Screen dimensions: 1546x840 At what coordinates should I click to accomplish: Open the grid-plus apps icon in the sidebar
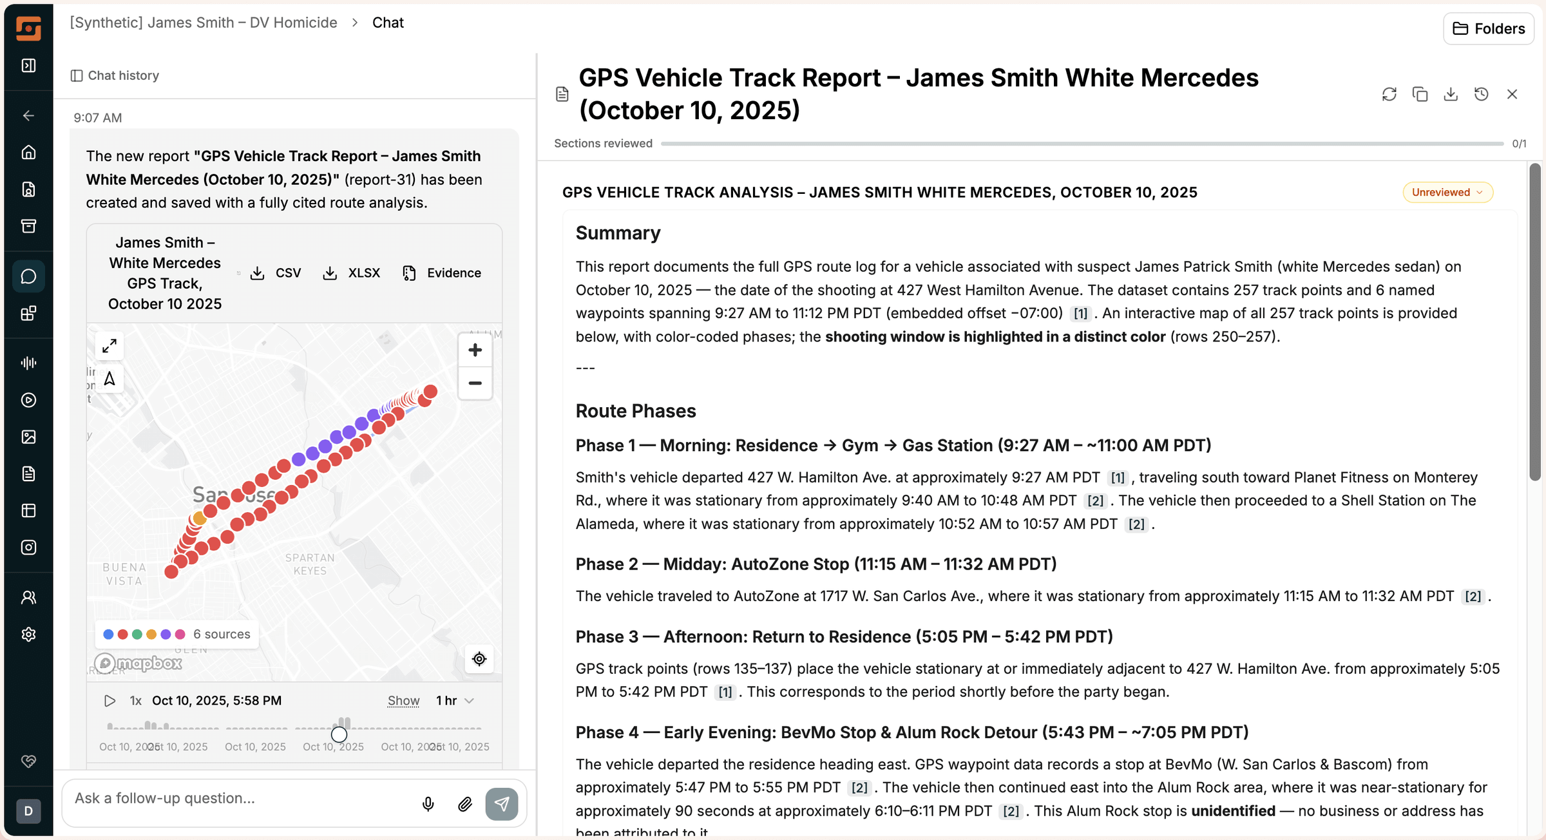click(x=28, y=314)
